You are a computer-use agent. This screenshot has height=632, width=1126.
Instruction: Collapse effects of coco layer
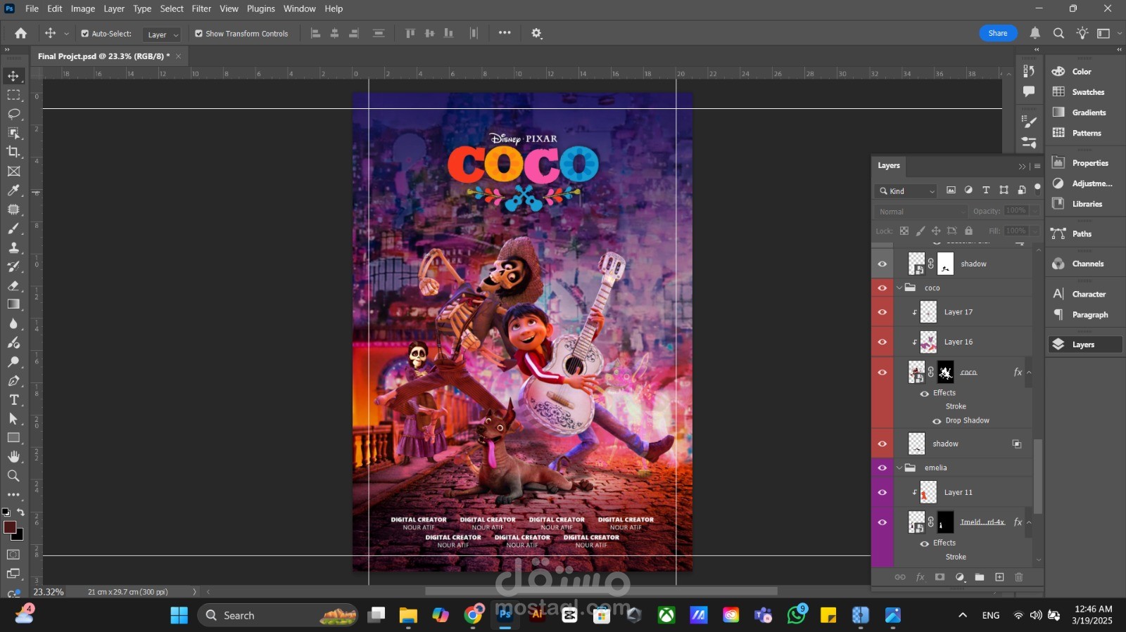coord(1029,373)
